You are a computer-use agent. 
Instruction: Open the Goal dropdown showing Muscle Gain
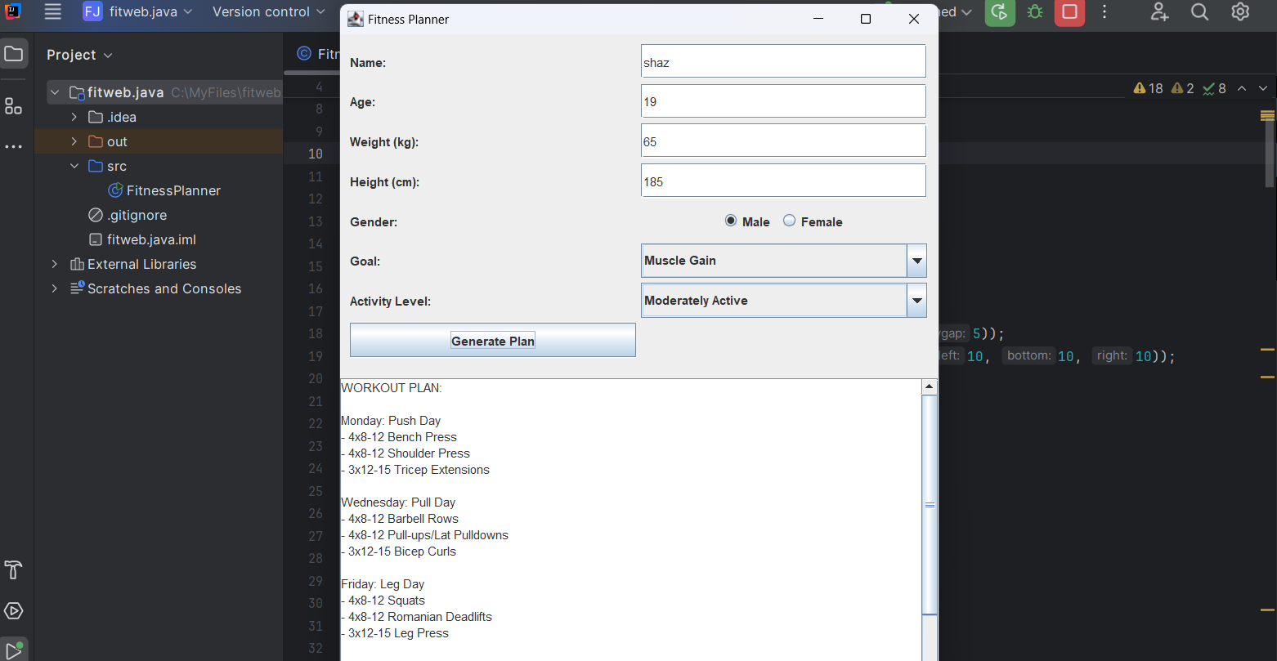pos(783,261)
